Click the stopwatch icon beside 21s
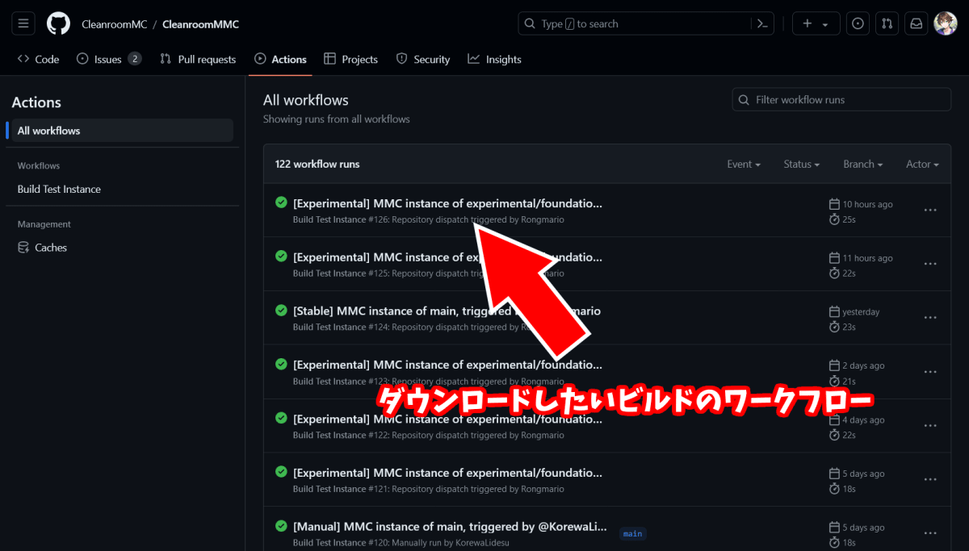The height and width of the screenshot is (551, 969). click(x=835, y=382)
